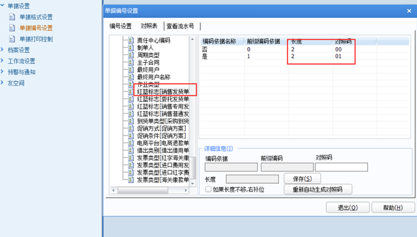The image size is (417, 237).
Task: Click icon beside 发票类型[进口红字费
Action: [131, 173]
